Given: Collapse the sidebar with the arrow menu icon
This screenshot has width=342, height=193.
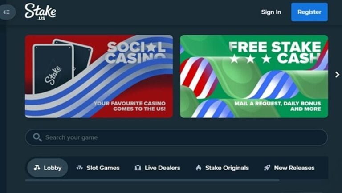Looking at the screenshot, I should coord(7,12).
